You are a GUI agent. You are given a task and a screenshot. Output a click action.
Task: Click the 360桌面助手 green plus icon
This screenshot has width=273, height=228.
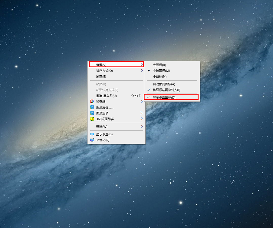click(92, 119)
